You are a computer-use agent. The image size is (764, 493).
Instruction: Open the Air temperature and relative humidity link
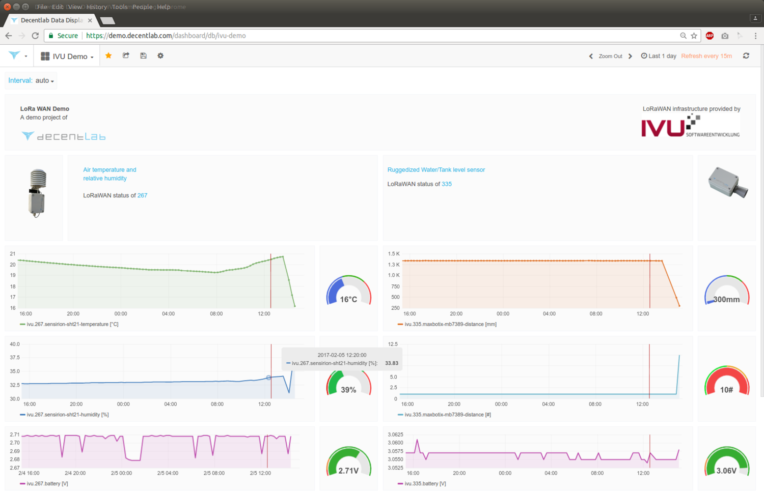[x=110, y=174]
